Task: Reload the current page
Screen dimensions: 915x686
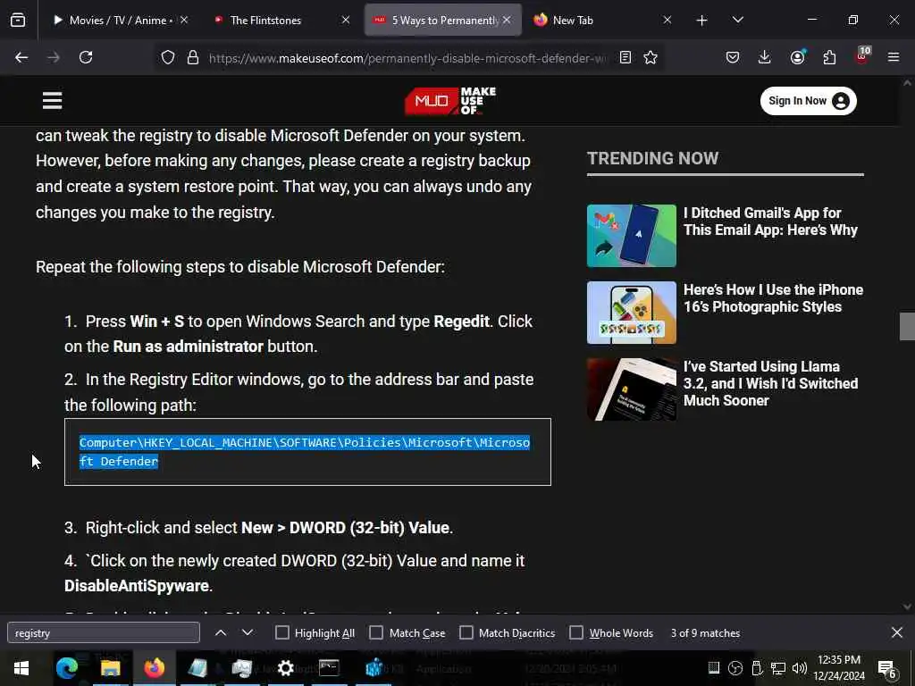Action: click(x=86, y=57)
